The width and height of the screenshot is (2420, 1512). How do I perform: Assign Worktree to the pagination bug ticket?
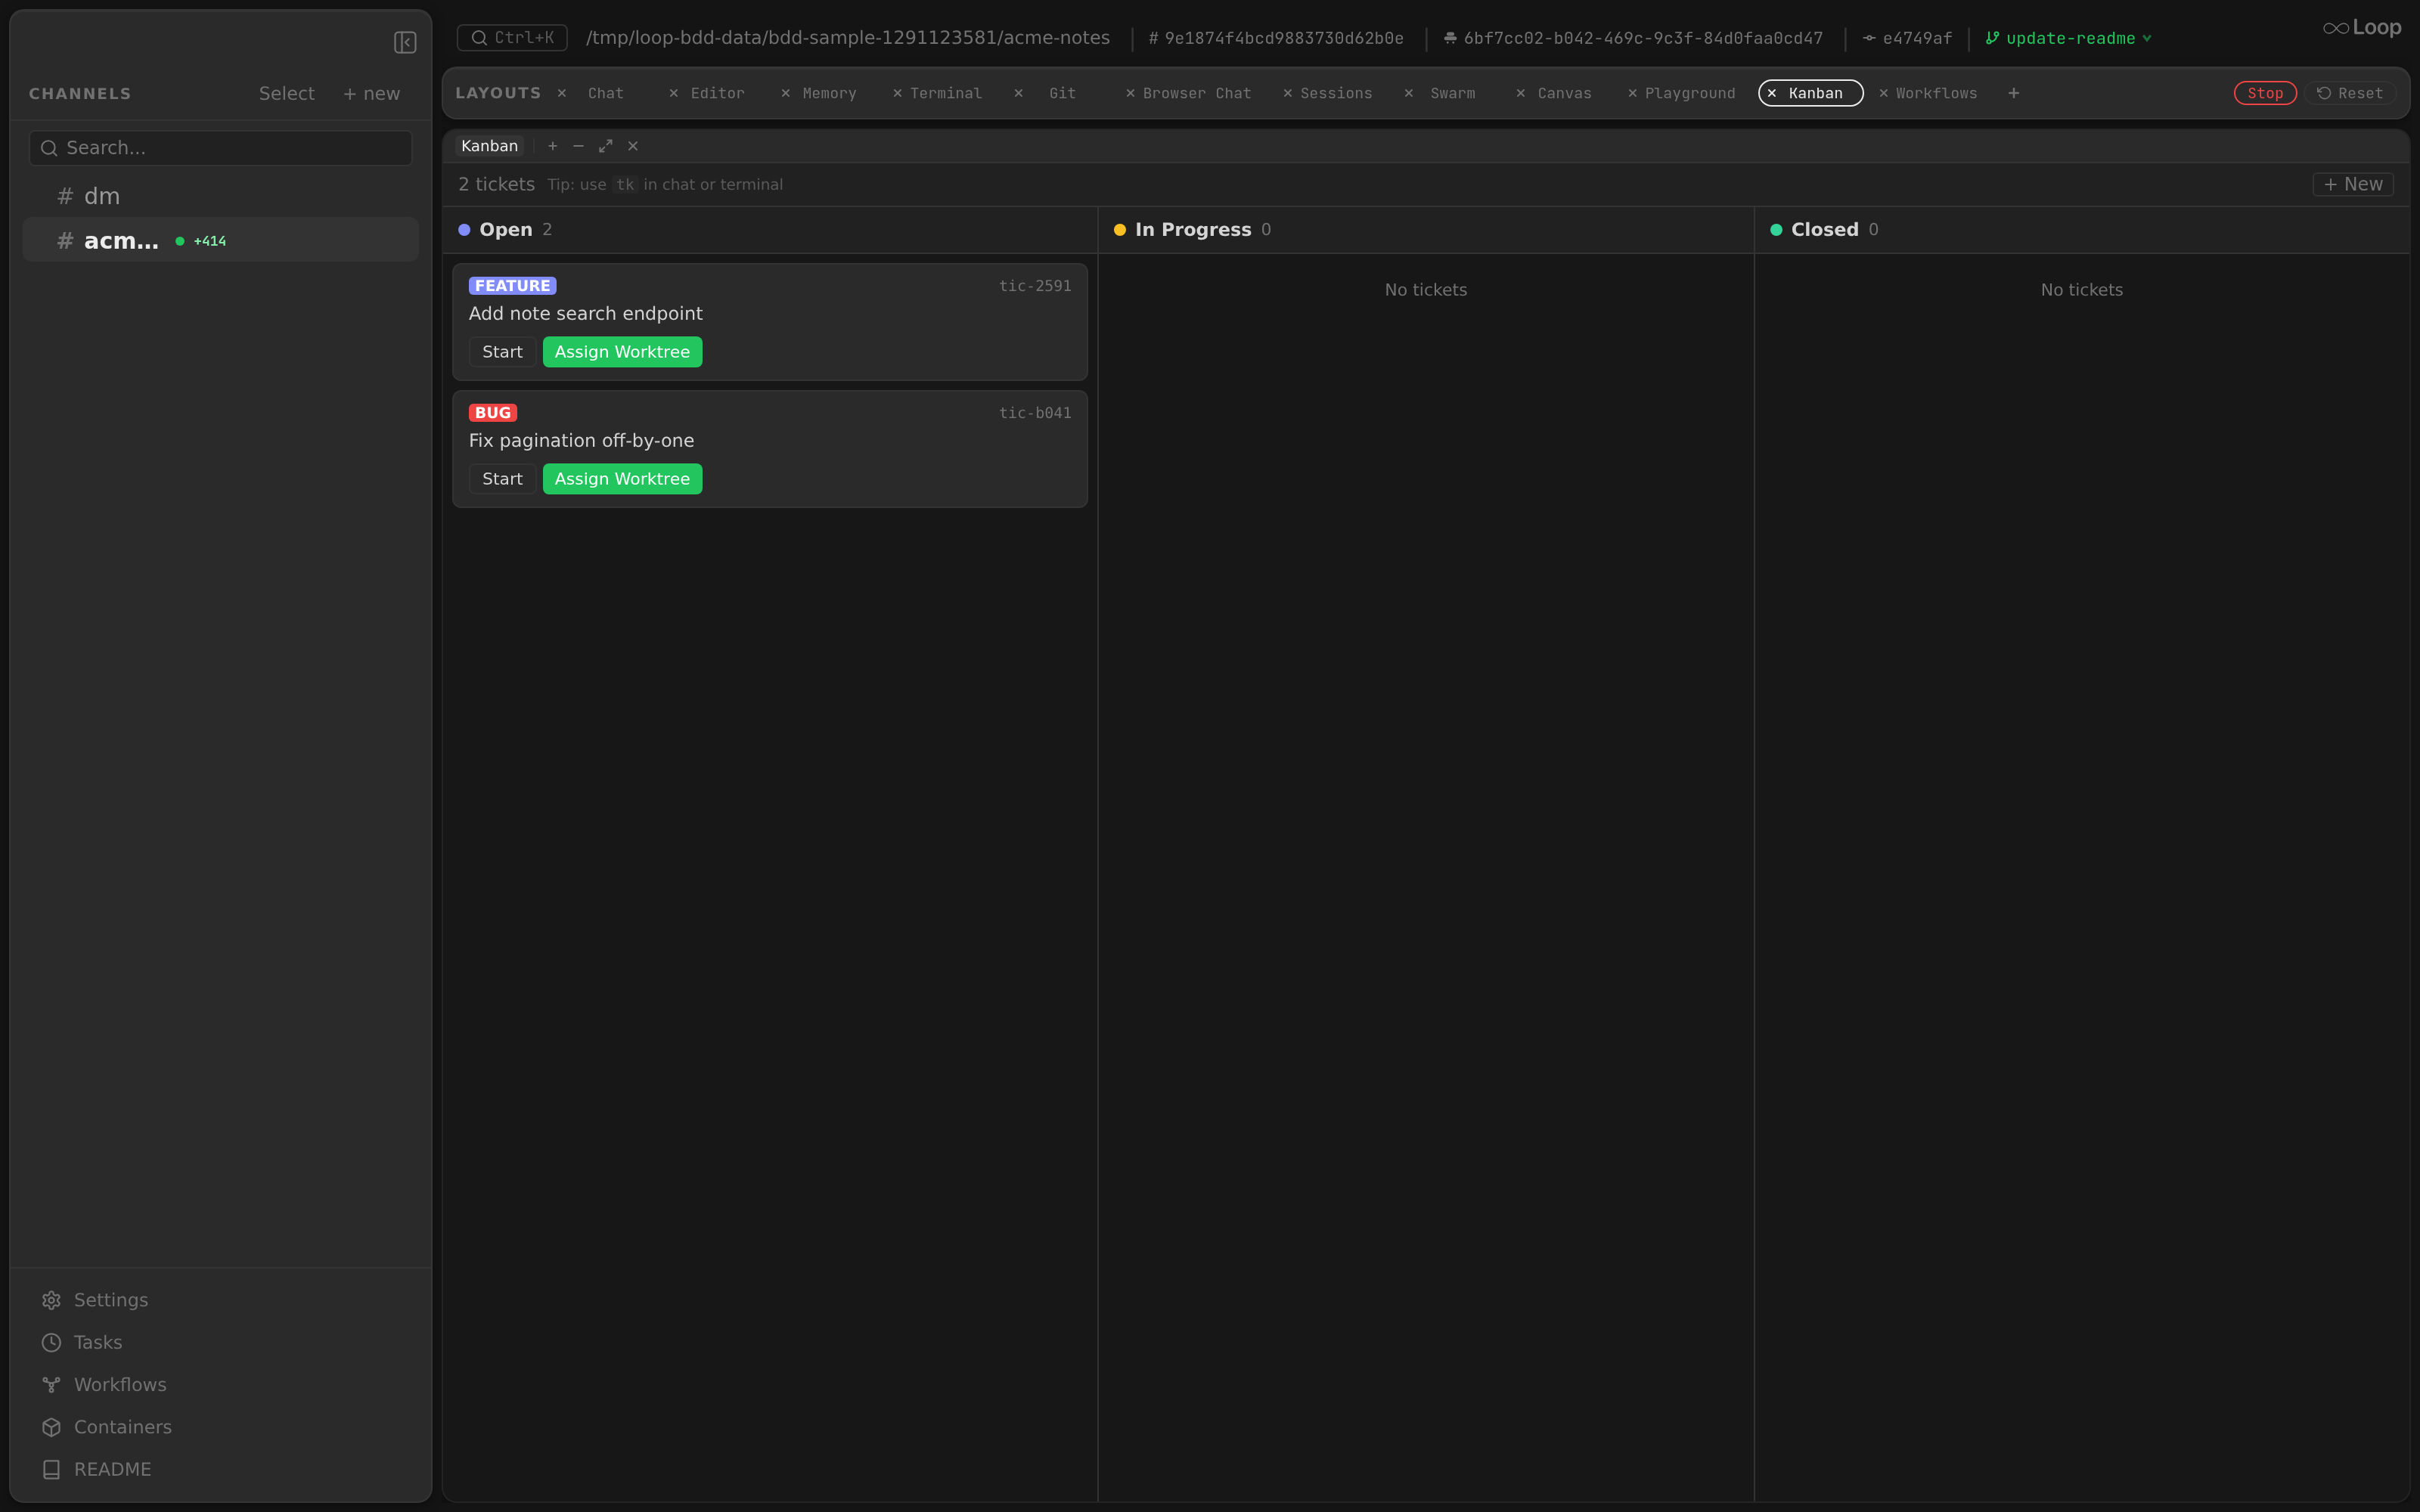(622, 479)
